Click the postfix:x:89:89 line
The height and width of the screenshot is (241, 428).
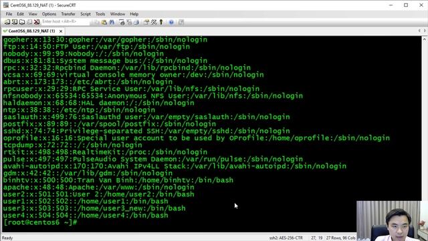click(x=110, y=124)
